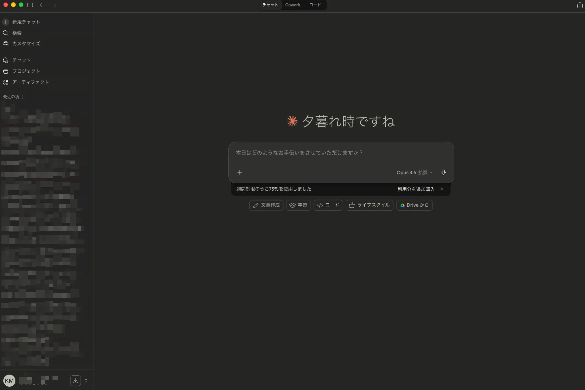Expand the account menu chevrons
This screenshot has width=585, height=390.
[86, 381]
